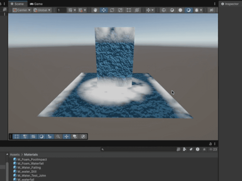242x181 pixels.
Task: Toggle overlay sliders settings button
Action: pyautogui.click(x=25, y=136)
